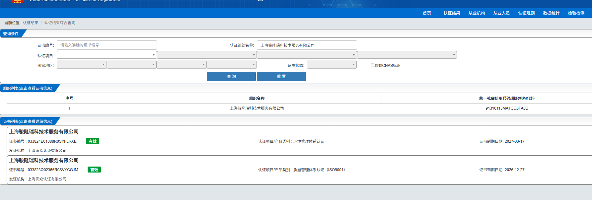Open the 首页 navigation item
This screenshot has height=200, width=592.
click(427, 13)
